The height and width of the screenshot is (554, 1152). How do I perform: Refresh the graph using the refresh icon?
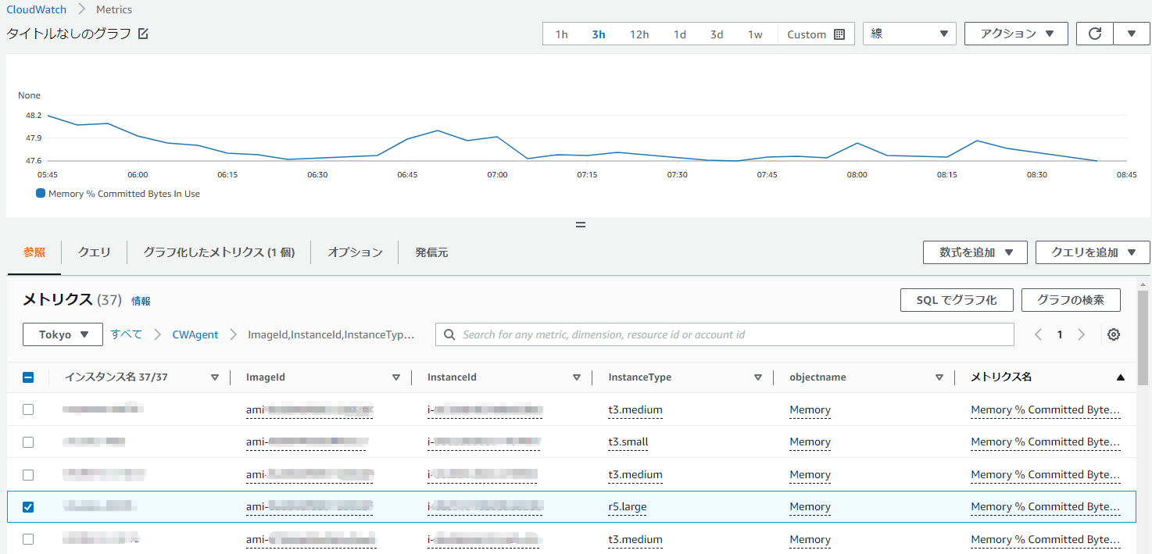pos(1094,34)
